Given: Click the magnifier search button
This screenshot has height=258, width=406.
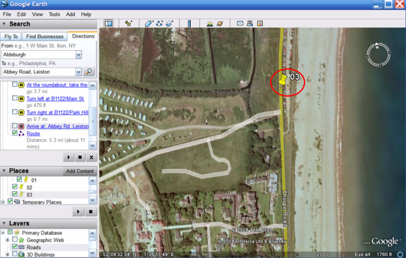Looking at the screenshot, I should [89, 72].
